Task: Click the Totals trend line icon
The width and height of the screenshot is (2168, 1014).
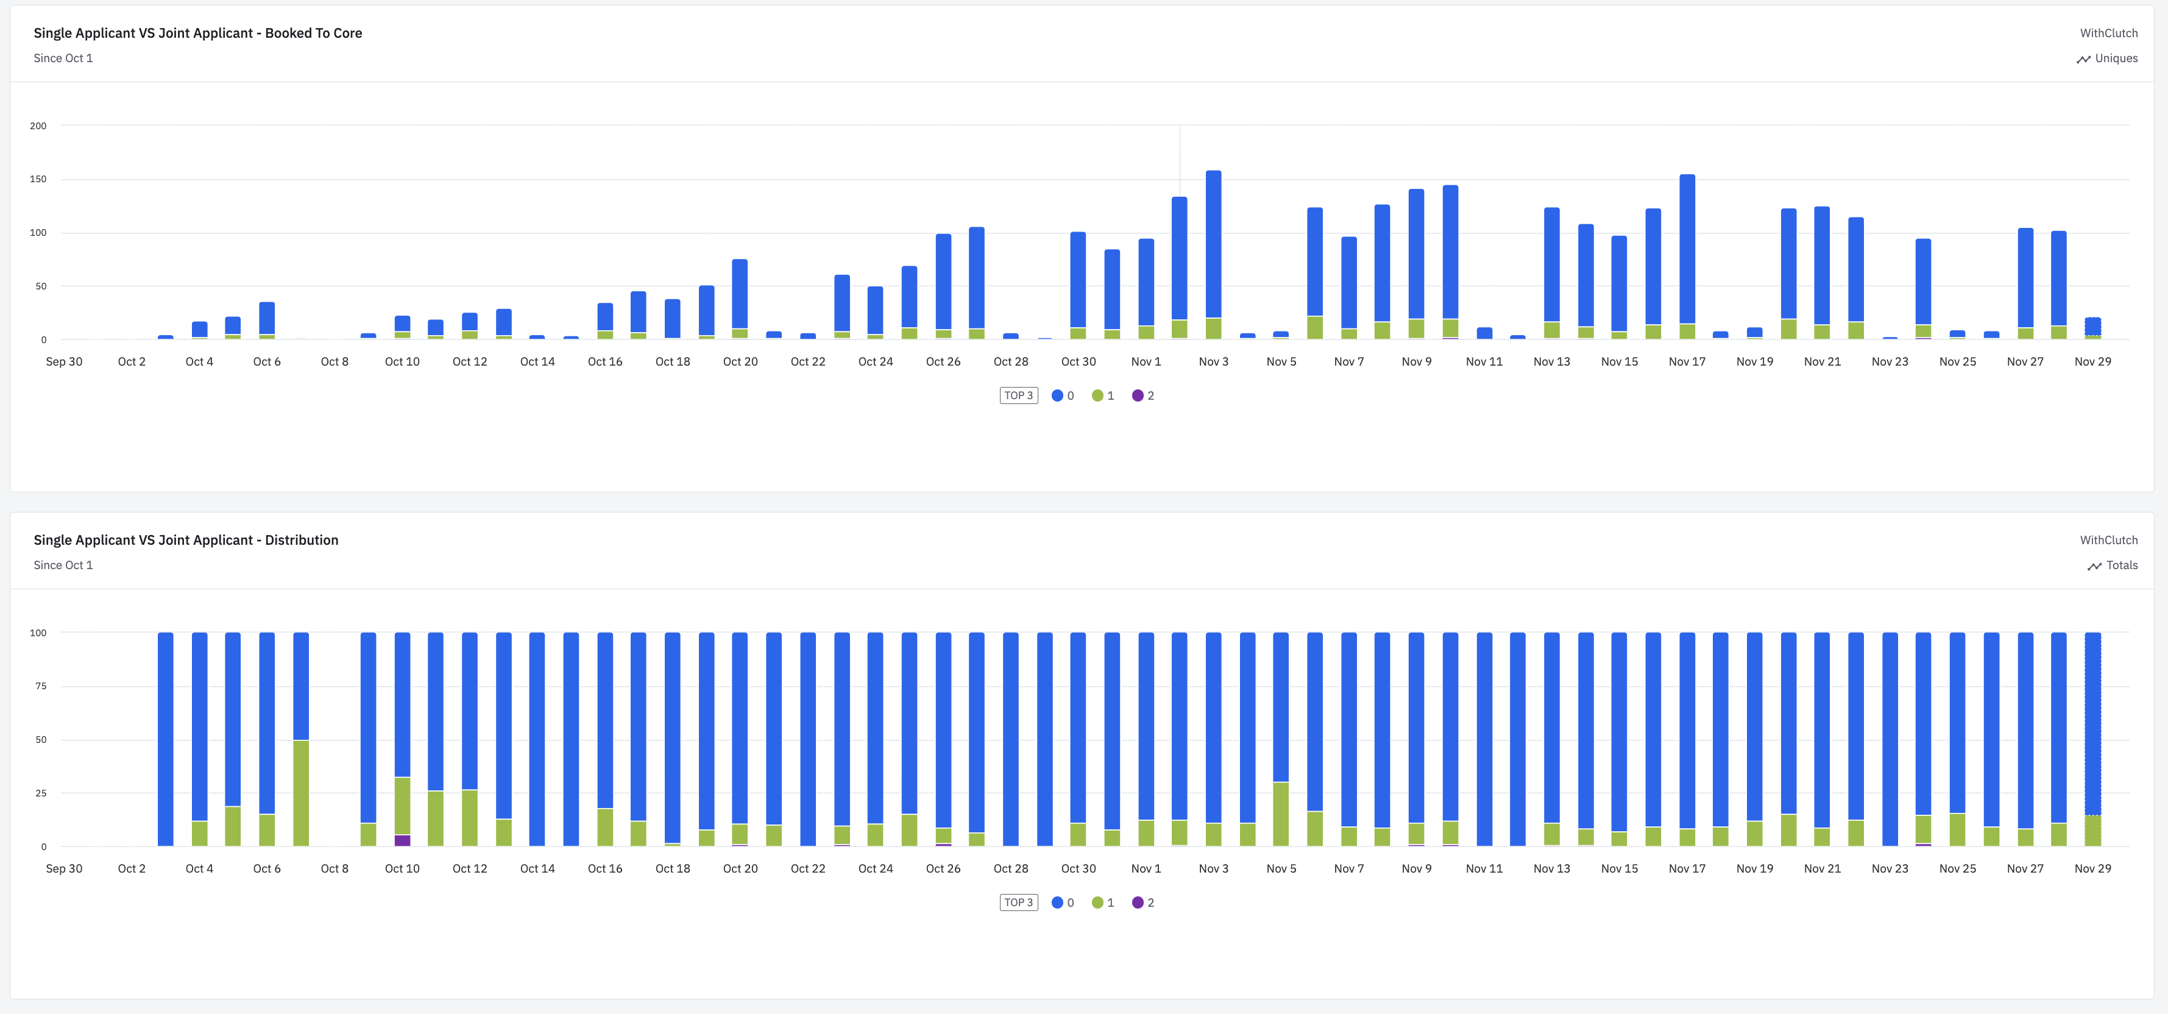Action: tap(2094, 566)
